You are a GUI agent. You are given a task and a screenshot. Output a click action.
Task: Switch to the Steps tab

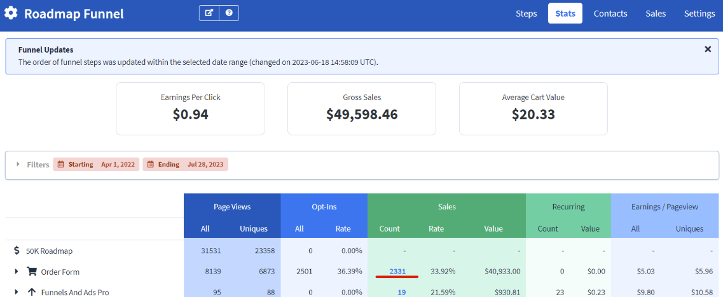click(x=526, y=13)
